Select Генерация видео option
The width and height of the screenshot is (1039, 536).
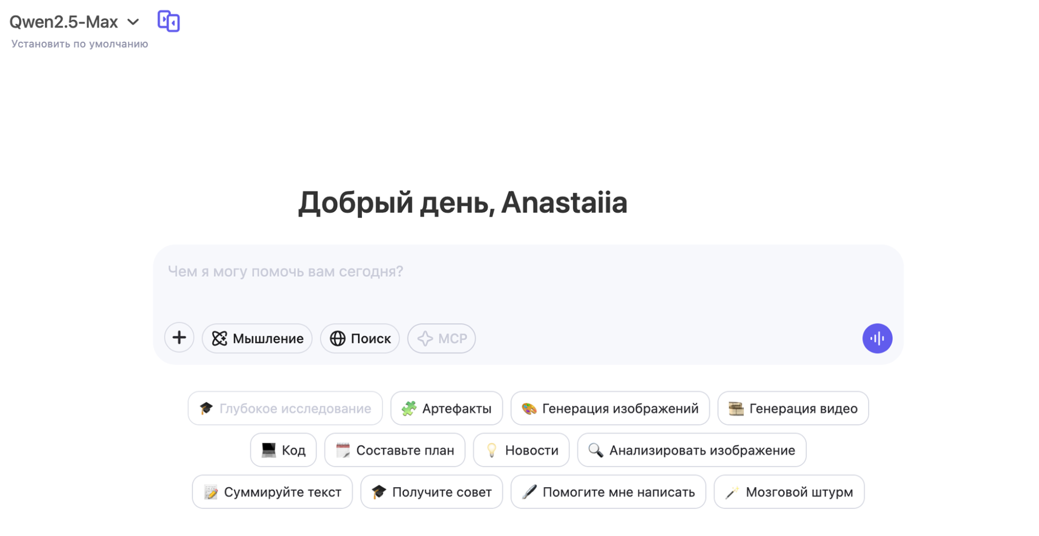[x=793, y=409]
